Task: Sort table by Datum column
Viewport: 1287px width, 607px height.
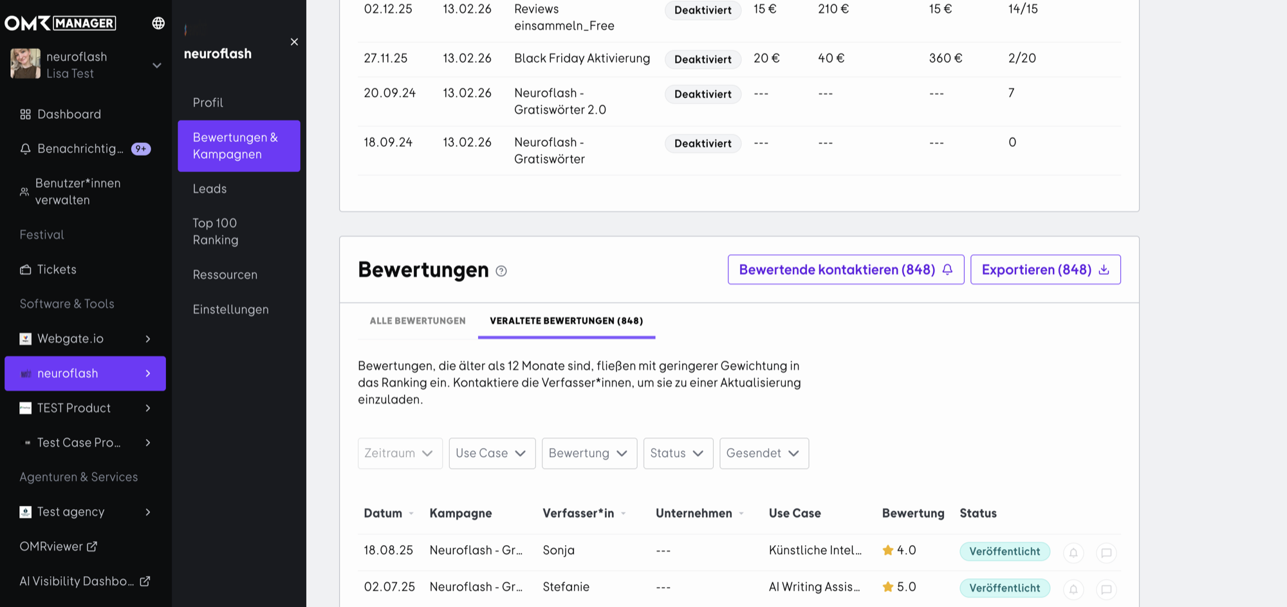Action: 389,513
